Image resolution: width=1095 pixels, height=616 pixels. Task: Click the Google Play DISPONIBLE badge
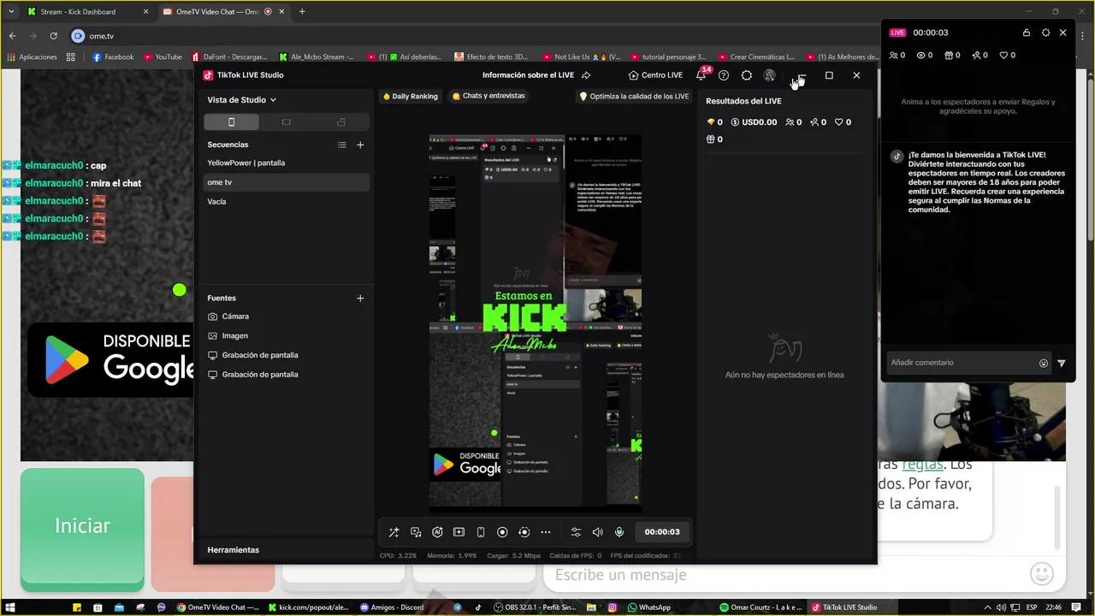(111, 359)
